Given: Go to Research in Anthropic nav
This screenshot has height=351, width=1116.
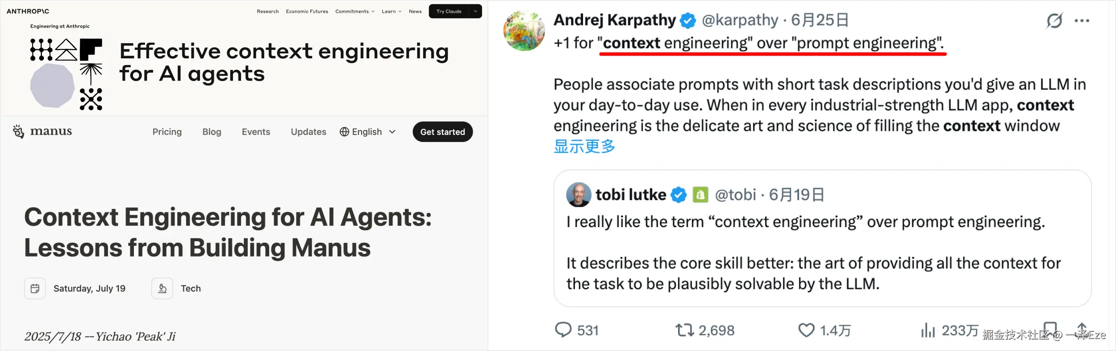Looking at the screenshot, I should coord(267,12).
